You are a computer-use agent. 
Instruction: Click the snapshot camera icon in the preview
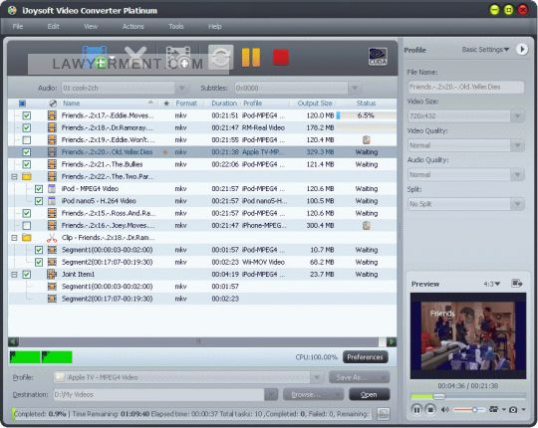[513, 409]
